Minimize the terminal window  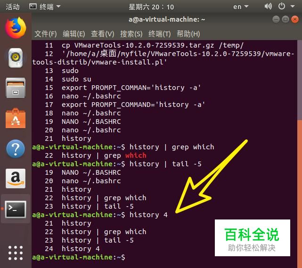pos(276,19)
